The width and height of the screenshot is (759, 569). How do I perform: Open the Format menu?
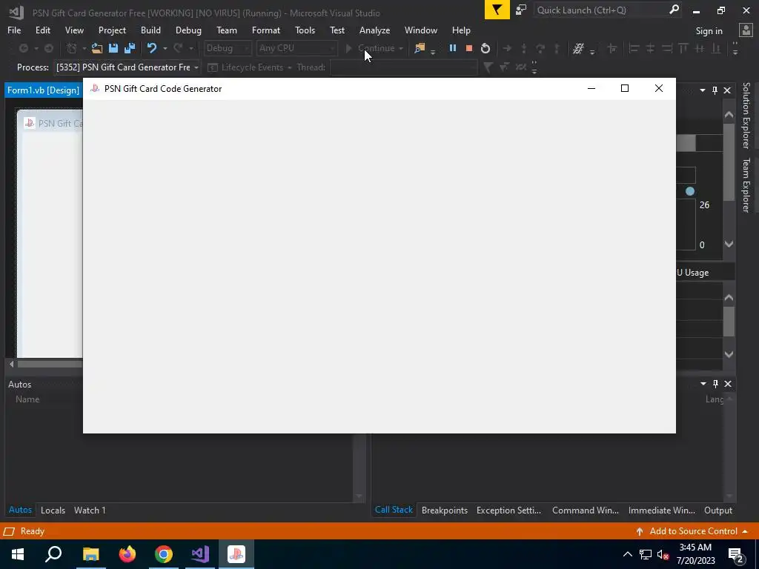(266, 30)
